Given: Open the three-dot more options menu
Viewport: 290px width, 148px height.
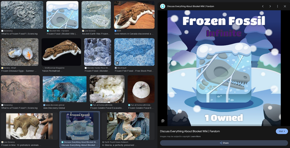Looking at the screenshot, I should 277,6.
